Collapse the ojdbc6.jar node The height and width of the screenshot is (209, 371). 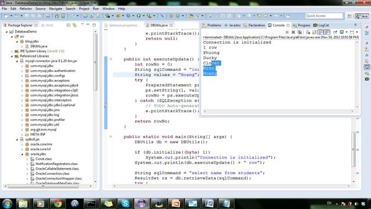(17, 139)
